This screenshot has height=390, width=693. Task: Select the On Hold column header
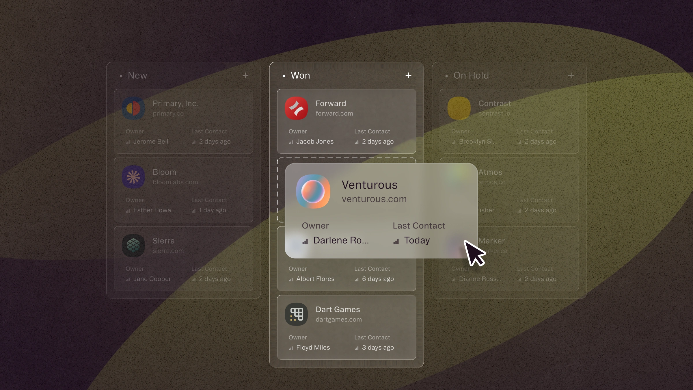[x=471, y=75]
